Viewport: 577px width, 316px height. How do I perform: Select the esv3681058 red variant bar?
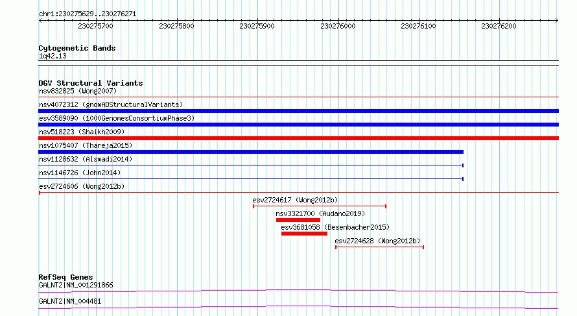pyautogui.click(x=304, y=234)
